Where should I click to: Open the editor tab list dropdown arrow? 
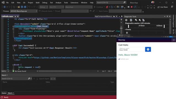(119, 16)
